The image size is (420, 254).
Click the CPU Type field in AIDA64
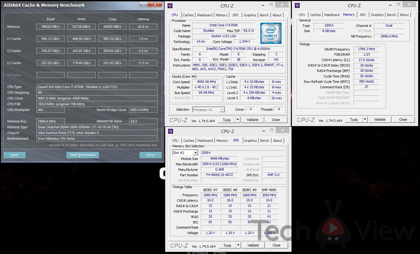97,87
